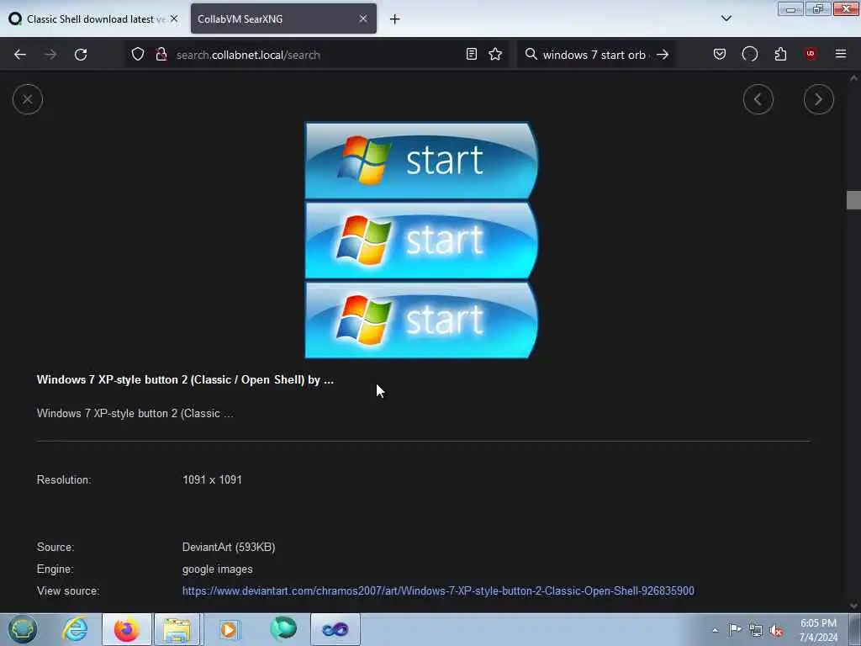Screen dimensions: 861x646
Task: Click the 1091 x 1091 resolution value
Action: pos(212,479)
